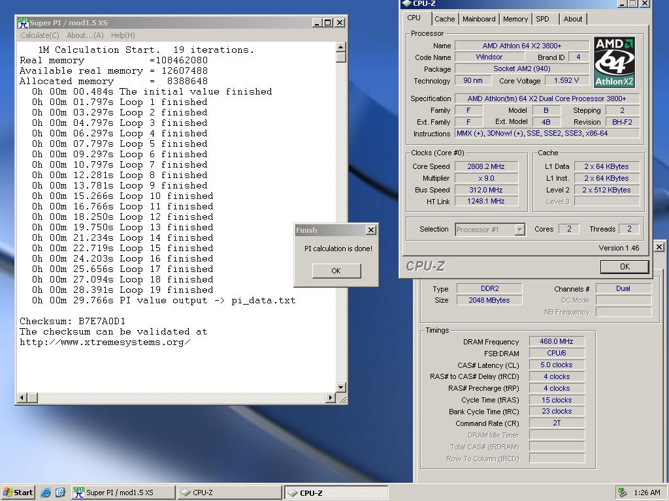The width and height of the screenshot is (669, 501).
Task: Click the Cores count value 2
Action: (x=569, y=229)
